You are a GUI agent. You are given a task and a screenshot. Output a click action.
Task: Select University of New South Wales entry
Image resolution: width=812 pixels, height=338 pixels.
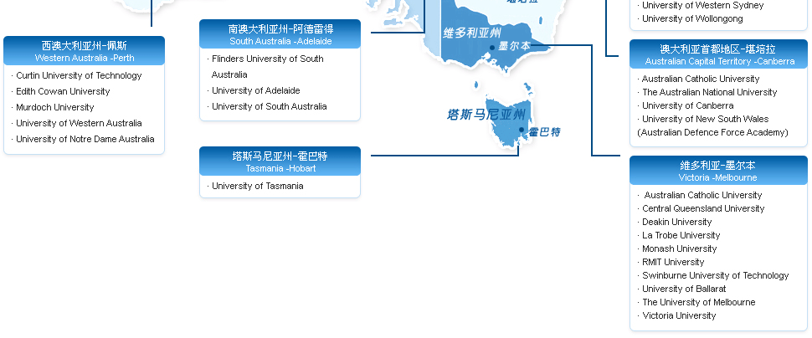[706, 119]
